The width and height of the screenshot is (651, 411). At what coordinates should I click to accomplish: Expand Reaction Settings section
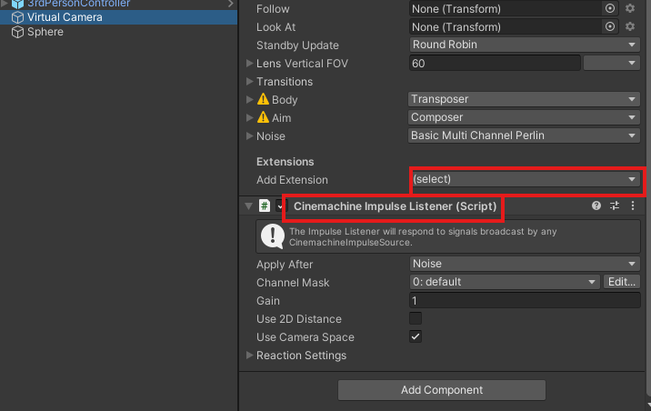pyautogui.click(x=249, y=355)
